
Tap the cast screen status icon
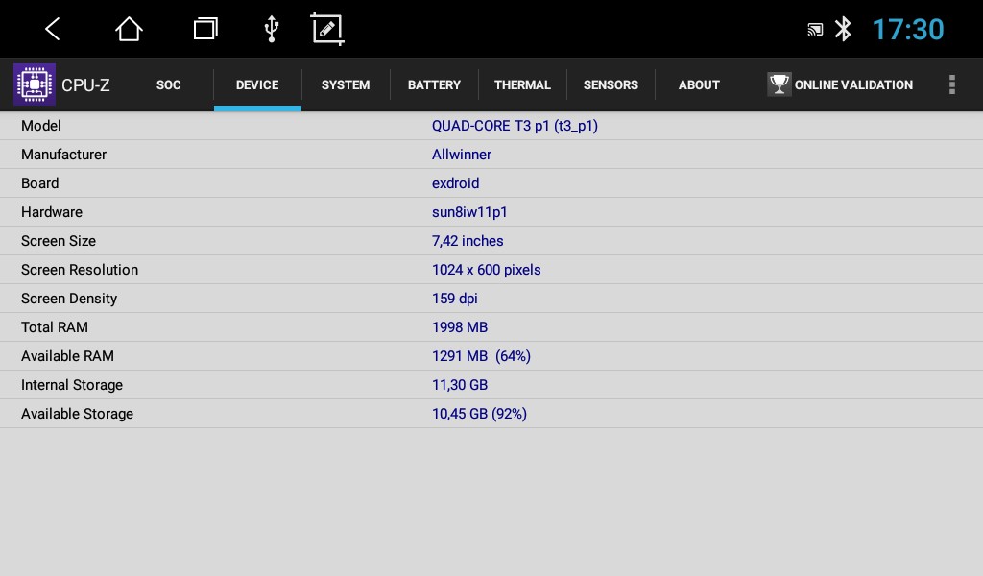[815, 30]
